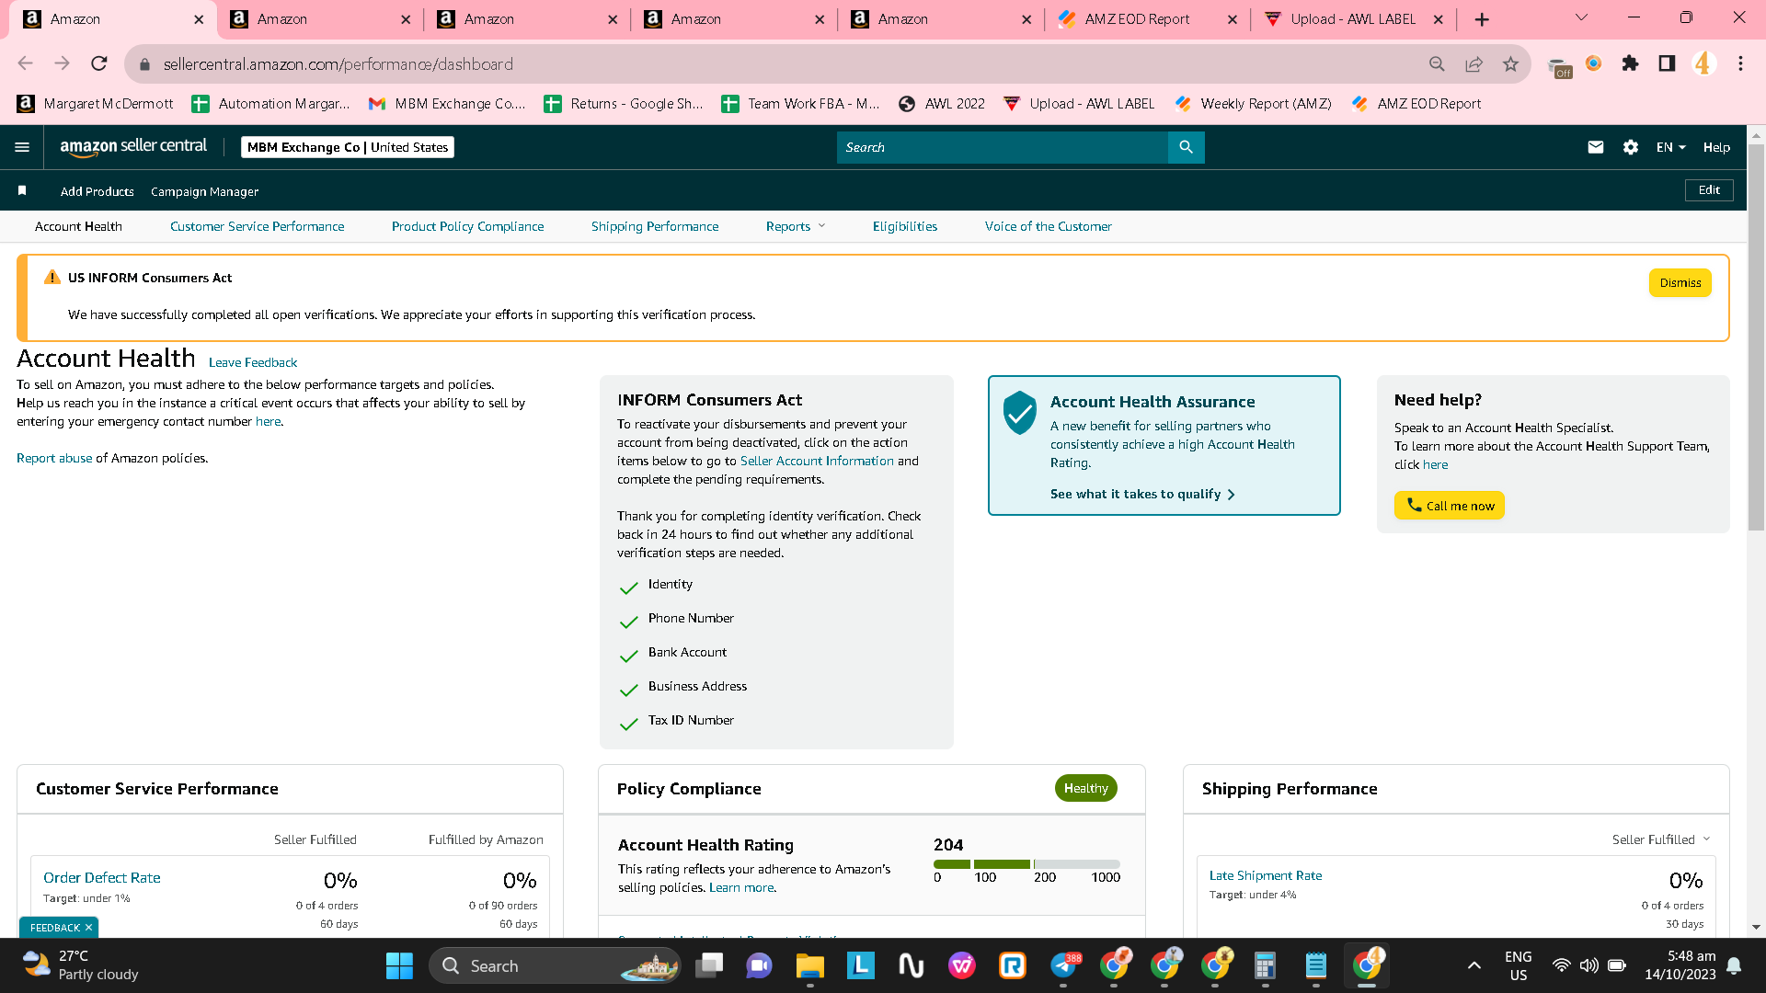
Task: Open the Add Products shortcut
Action: 97,191
